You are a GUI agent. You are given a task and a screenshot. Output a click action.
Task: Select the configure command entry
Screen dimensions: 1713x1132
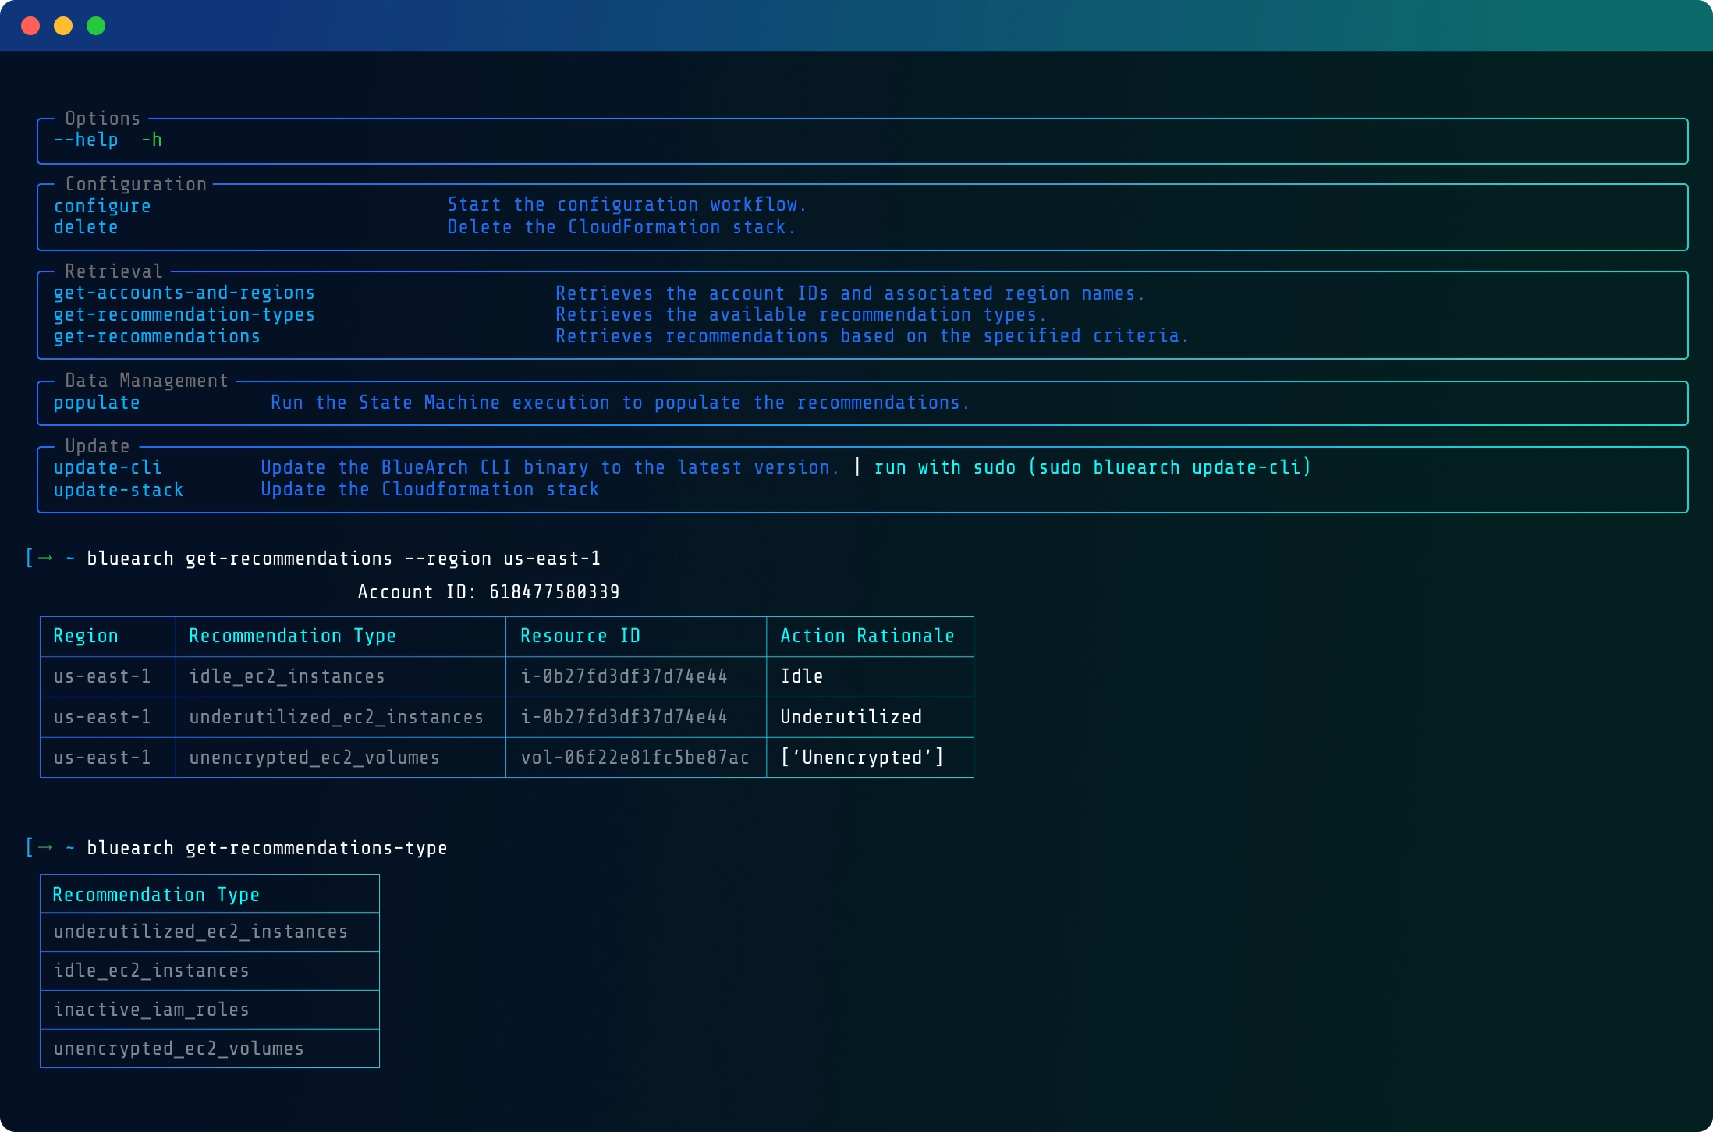tap(102, 205)
